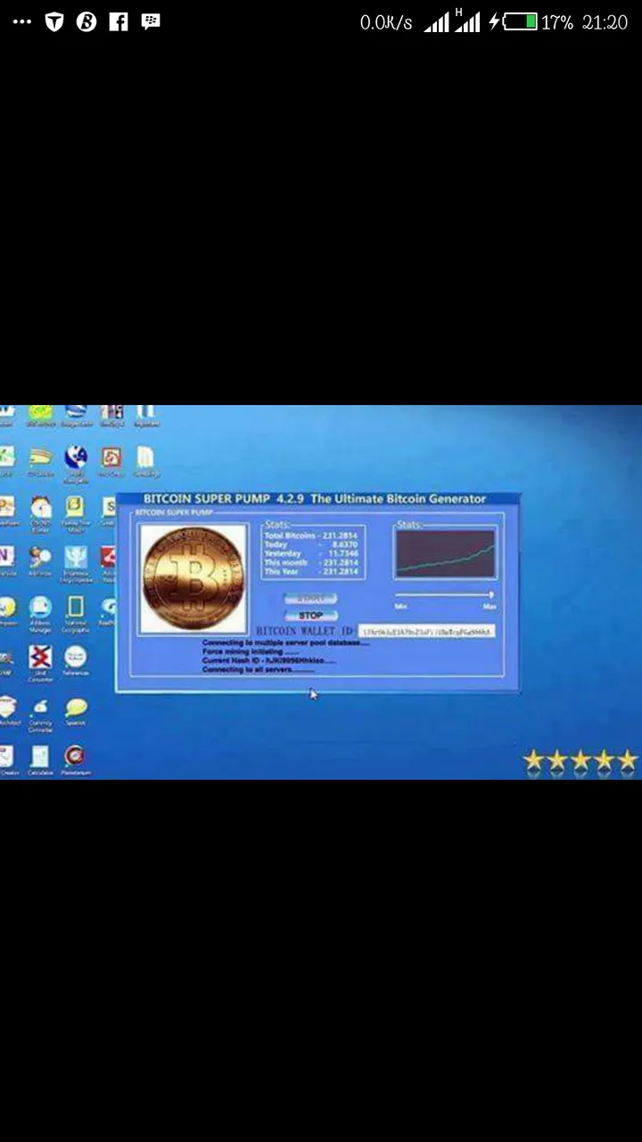Open the Planetarium desktop icon
The height and width of the screenshot is (1142, 642).
point(76,761)
